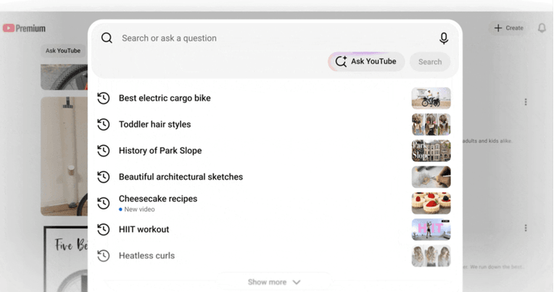Open three-dot menu for lower video
This screenshot has width=554, height=292.
(526, 228)
